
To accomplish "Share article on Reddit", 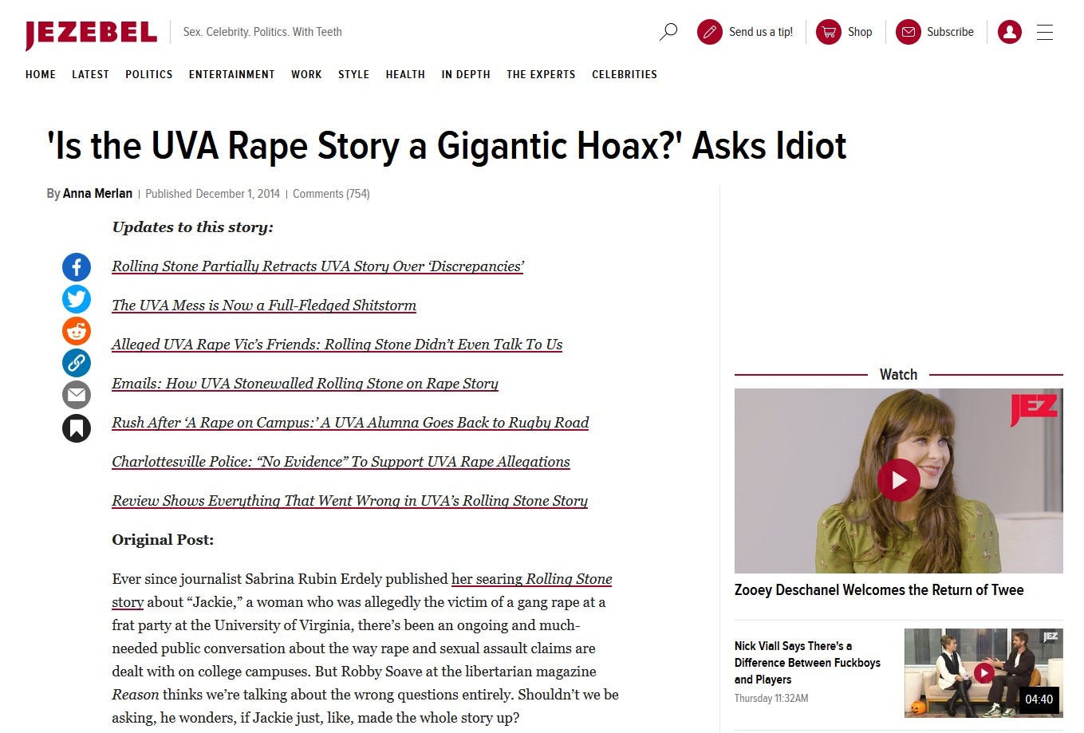I will (x=77, y=331).
